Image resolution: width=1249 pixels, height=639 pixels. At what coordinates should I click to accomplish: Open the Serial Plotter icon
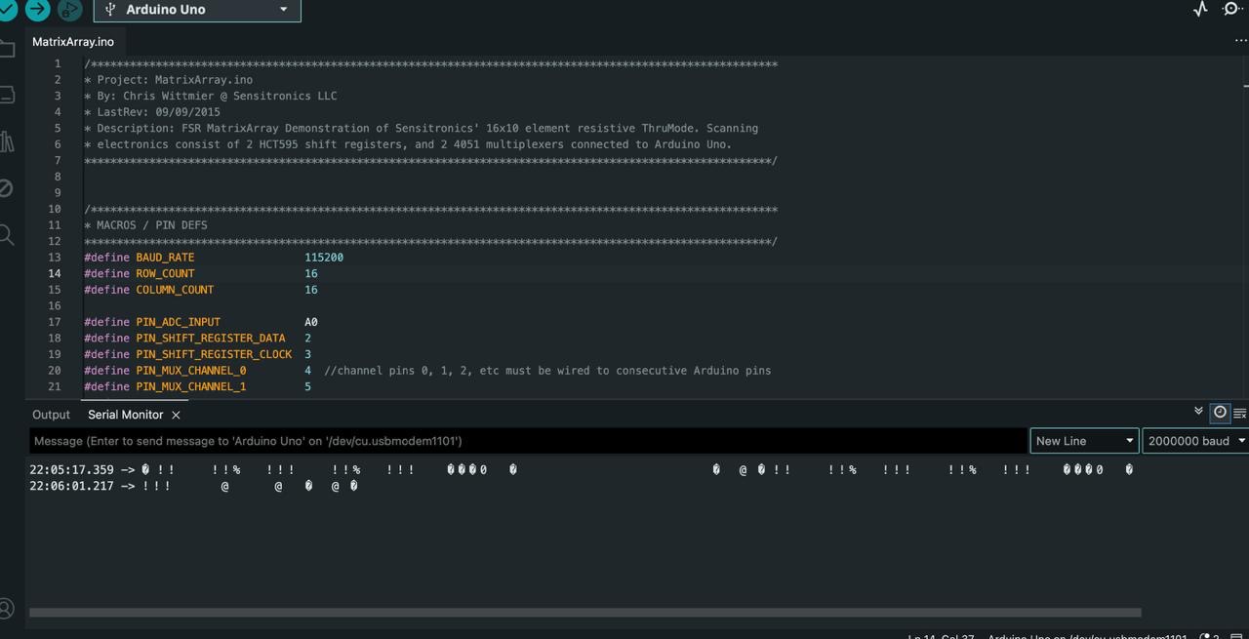(x=1198, y=9)
